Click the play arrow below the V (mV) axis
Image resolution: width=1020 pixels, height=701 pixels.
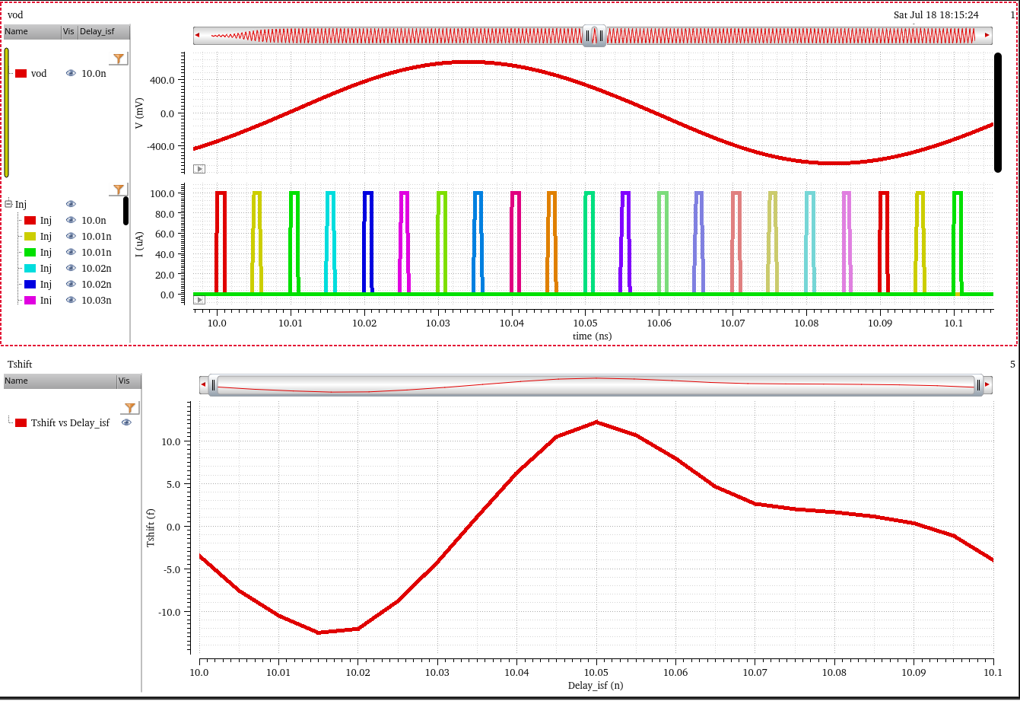199,169
